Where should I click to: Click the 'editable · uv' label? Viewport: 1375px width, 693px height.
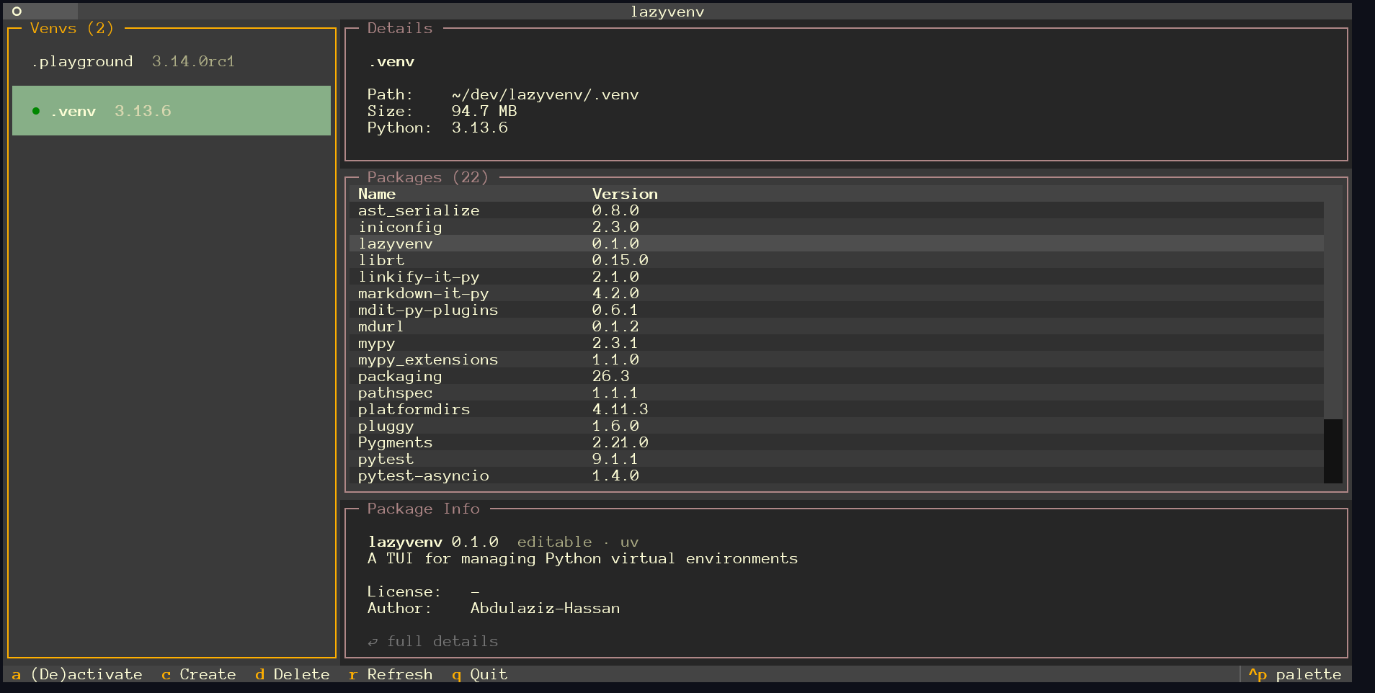point(578,542)
